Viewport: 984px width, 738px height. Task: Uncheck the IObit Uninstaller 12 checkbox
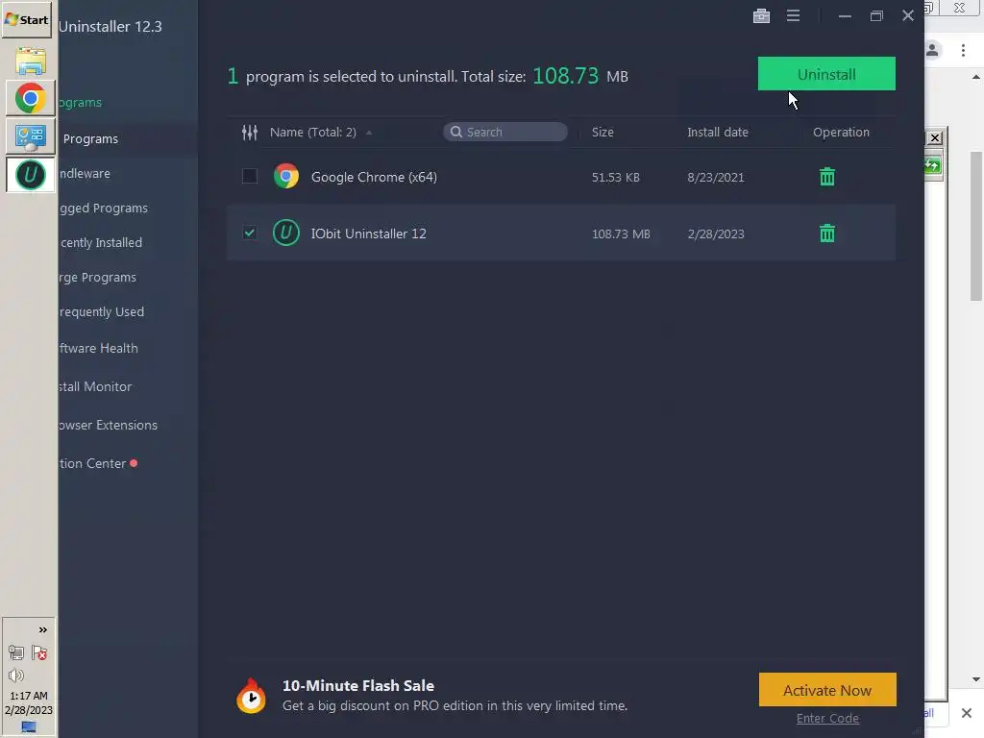pyautogui.click(x=250, y=233)
